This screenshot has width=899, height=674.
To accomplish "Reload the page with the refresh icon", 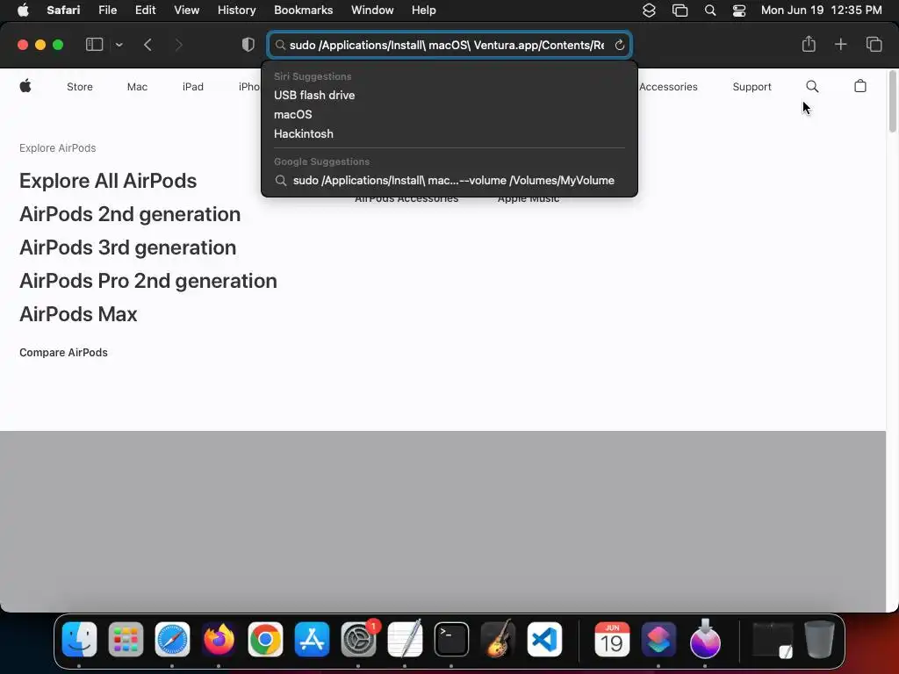I will coord(619,45).
